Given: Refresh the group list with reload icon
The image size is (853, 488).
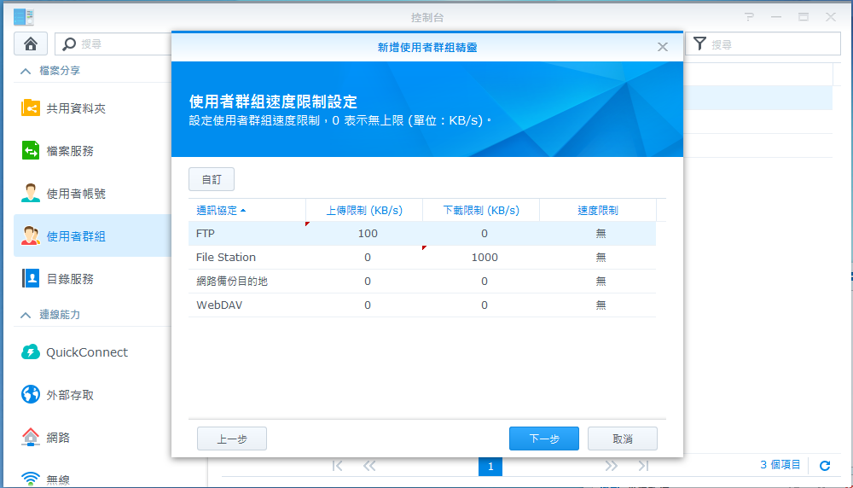Looking at the screenshot, I should pyautogui.click(x=825, y=466).
